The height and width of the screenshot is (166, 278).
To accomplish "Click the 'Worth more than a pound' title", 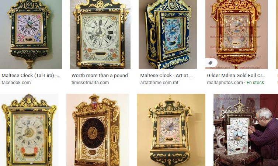I will [100, 76].
